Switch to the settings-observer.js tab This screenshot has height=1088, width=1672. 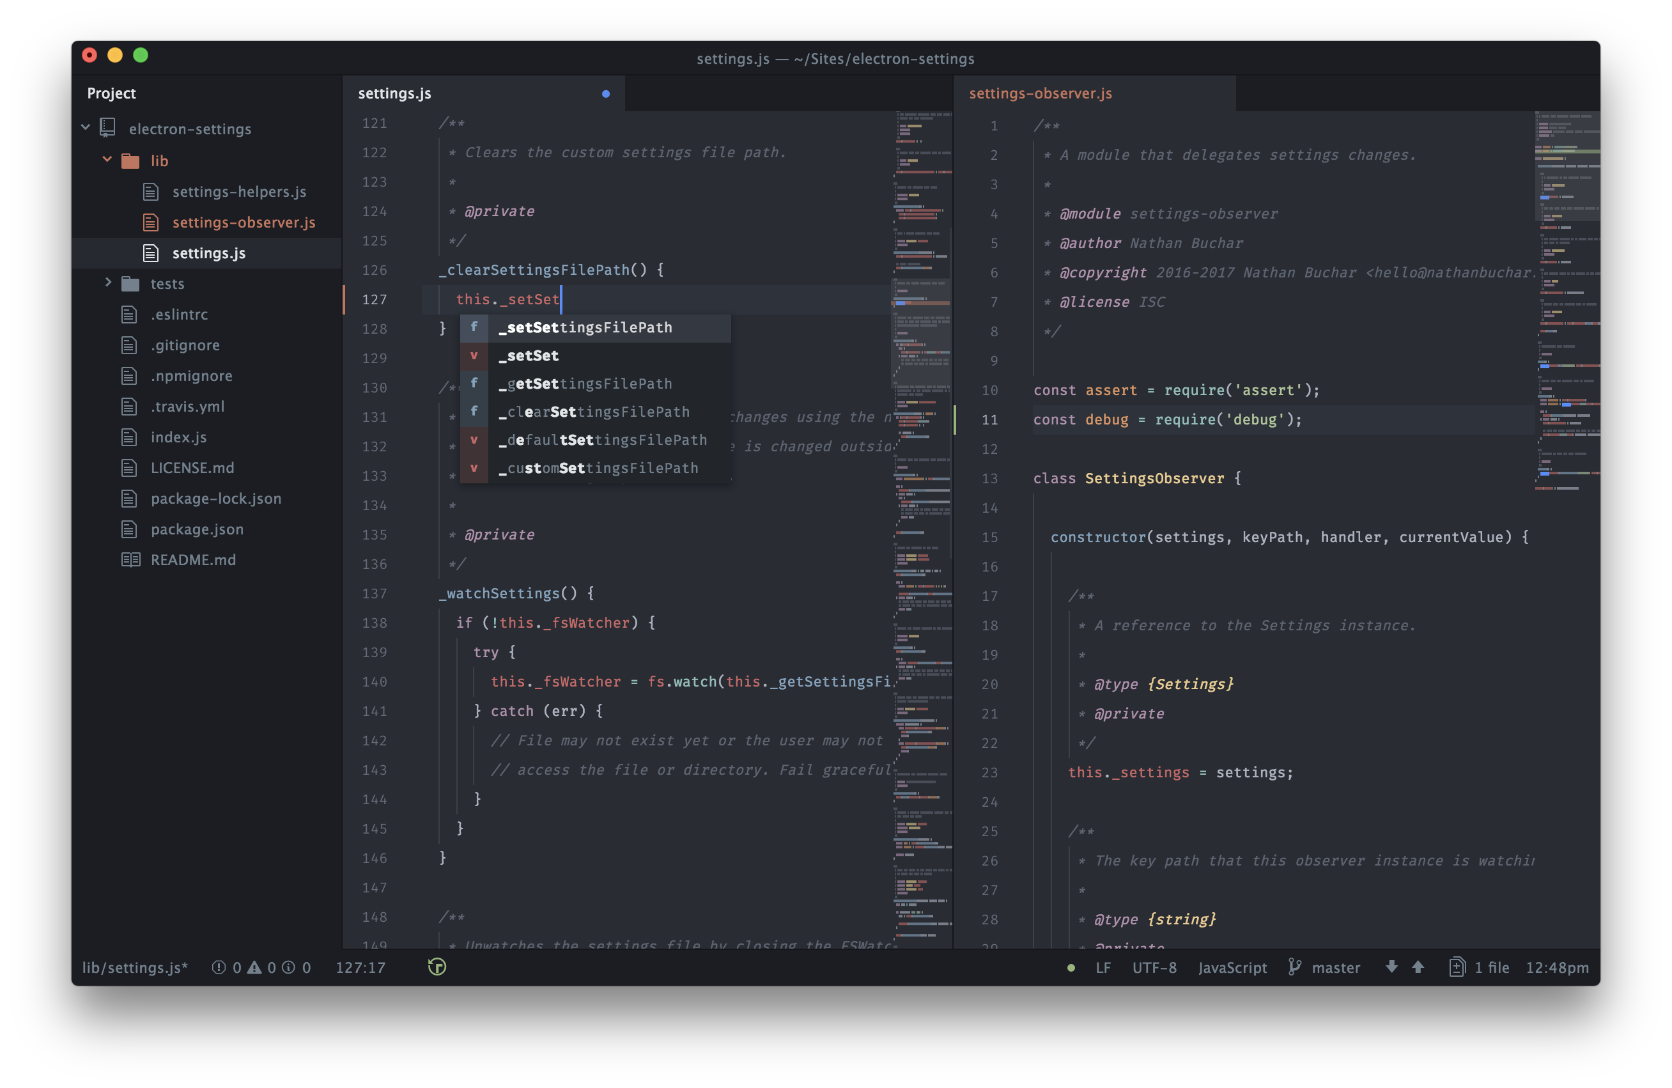pos(1040,93)
